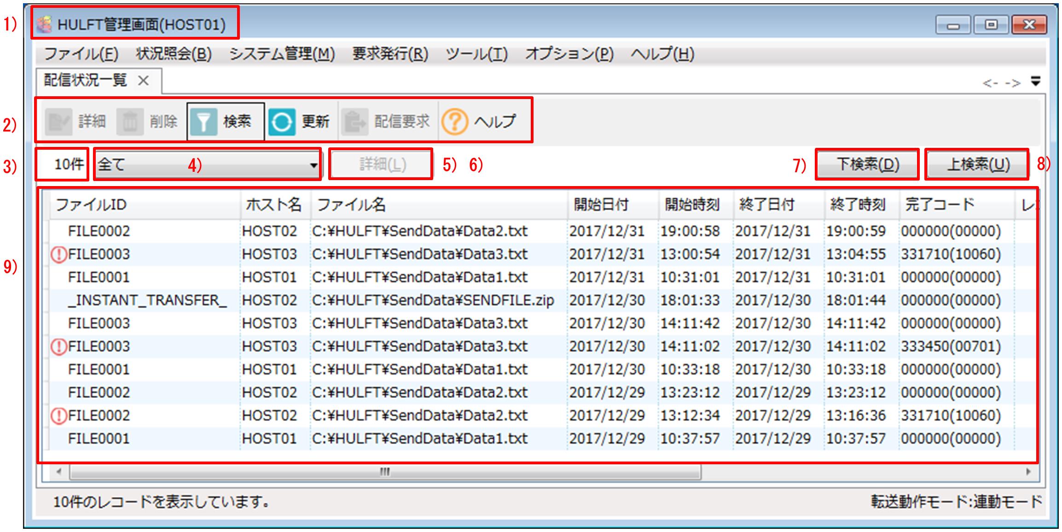Image resolution: width=1062 pixels, height=532 pixels.
Task: Open the 全て filter dropdown
Action: [x=313, y=164]
